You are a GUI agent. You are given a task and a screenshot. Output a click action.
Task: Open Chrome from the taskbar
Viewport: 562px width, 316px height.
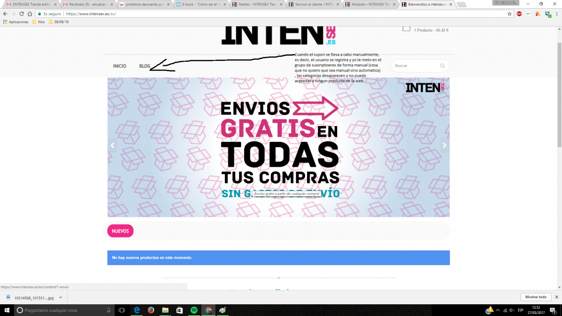tap(208, 310)
